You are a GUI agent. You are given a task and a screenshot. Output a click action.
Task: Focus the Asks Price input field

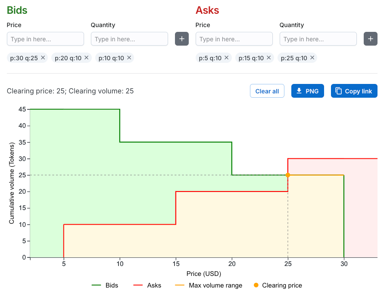[234, 39]
